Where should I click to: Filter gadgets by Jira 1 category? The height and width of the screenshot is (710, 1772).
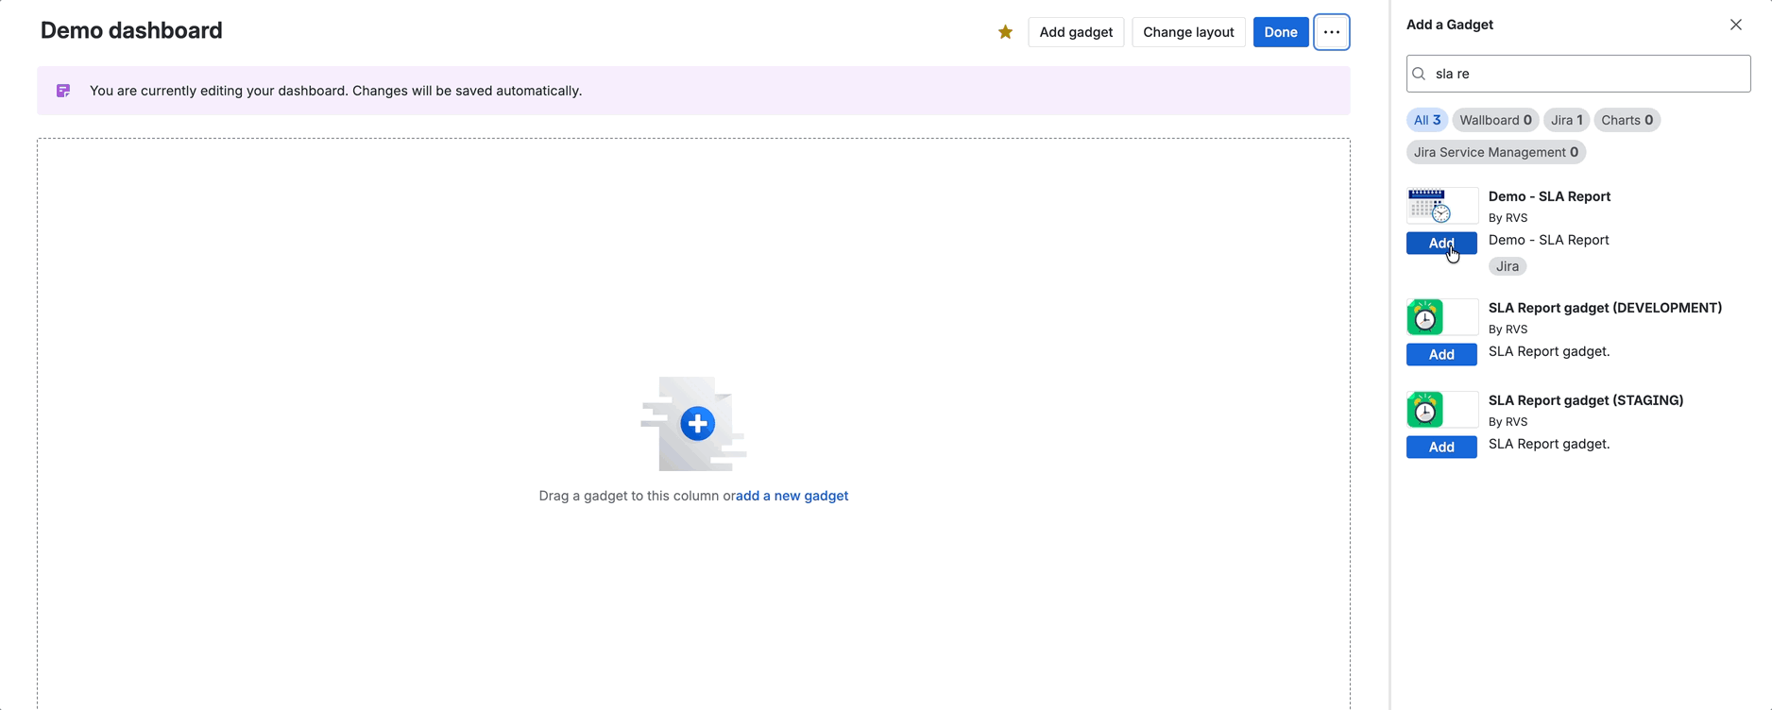pyautogui.click(x=1566, y=120)
